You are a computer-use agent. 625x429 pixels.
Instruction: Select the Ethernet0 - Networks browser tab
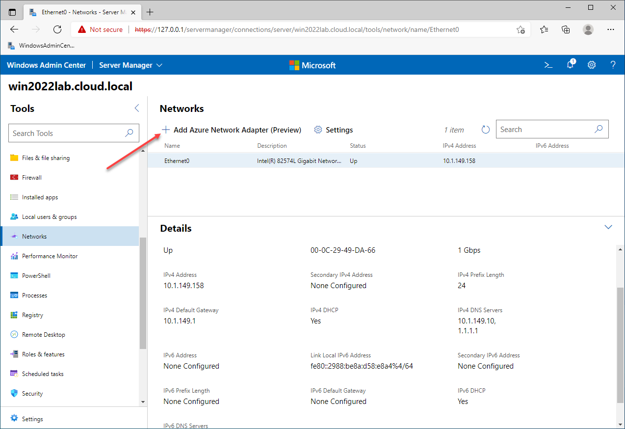tap(82, 12)
